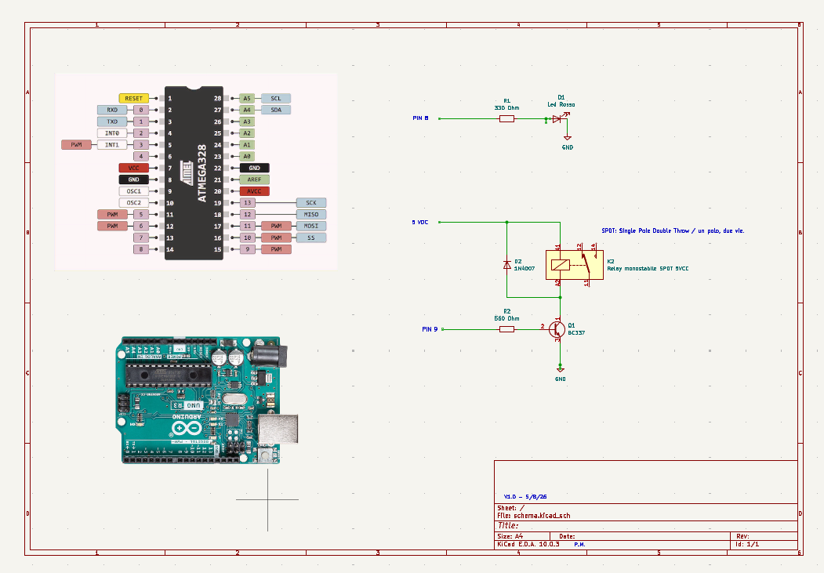Click the SCL pin label
Viewport: 824px width, 573px height.
coord(276,98)
